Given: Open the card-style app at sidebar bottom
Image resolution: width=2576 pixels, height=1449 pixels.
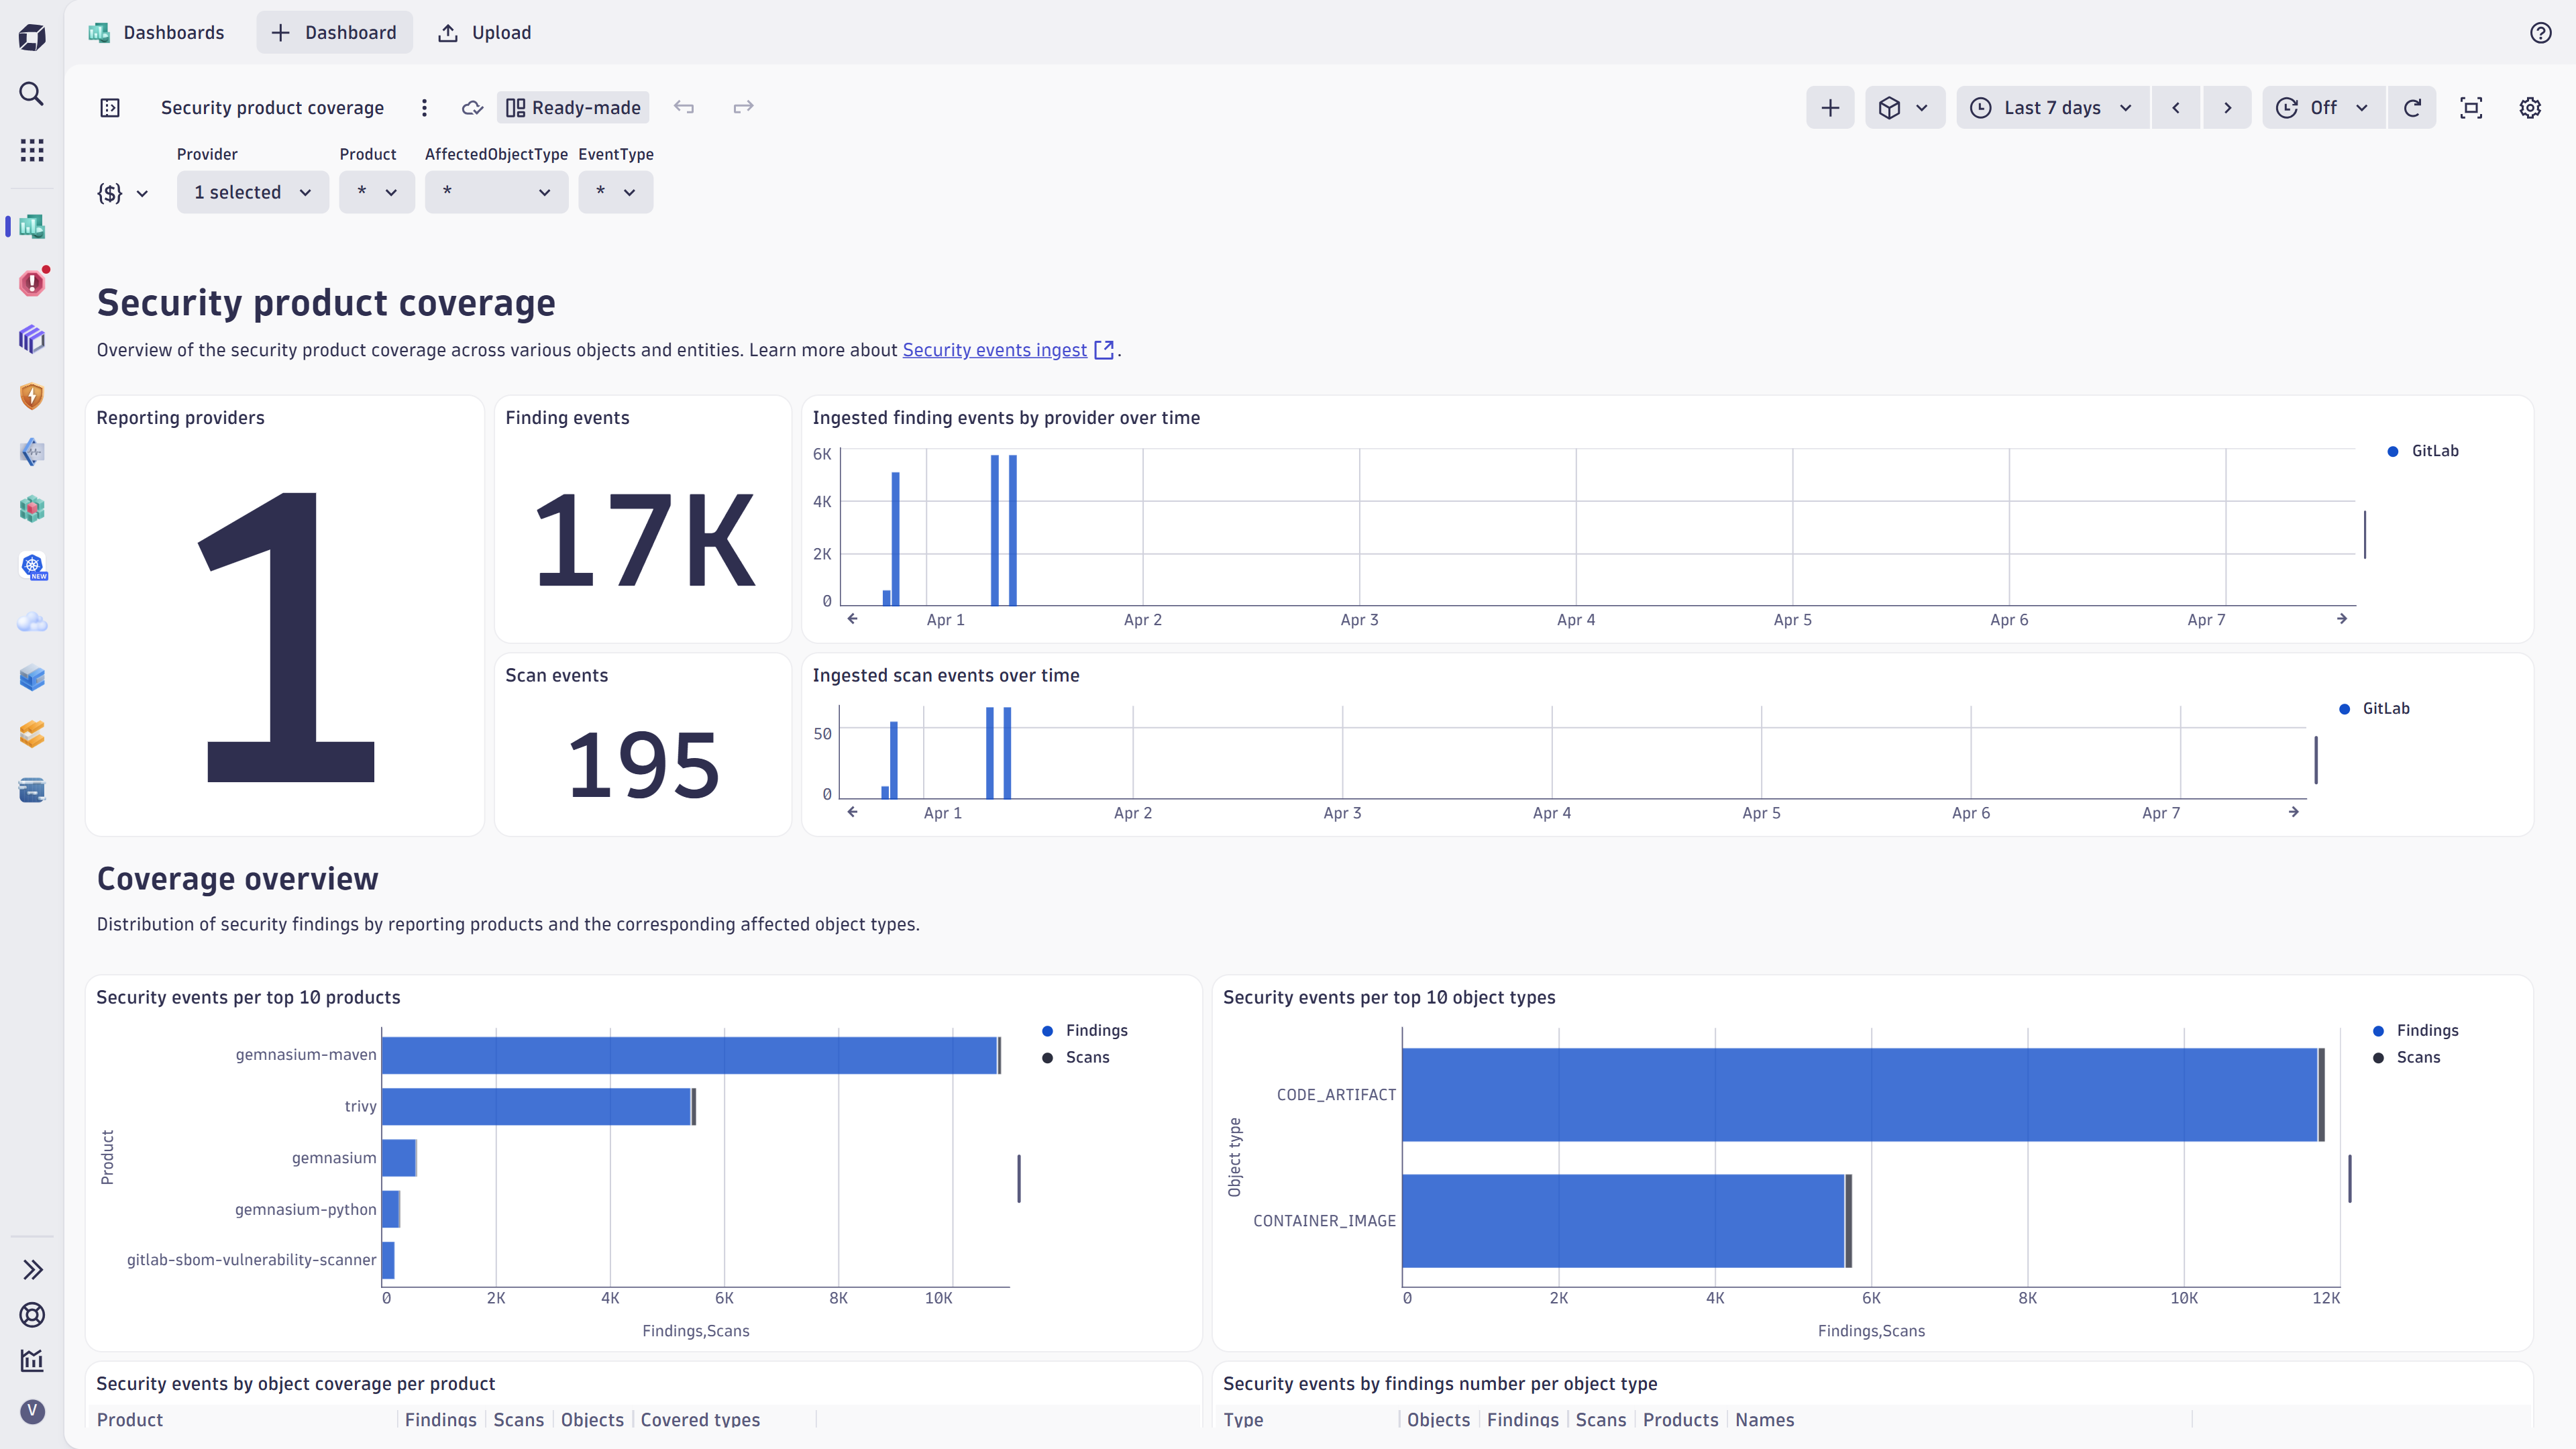Looking at the screenshot, I should (32, 791).
